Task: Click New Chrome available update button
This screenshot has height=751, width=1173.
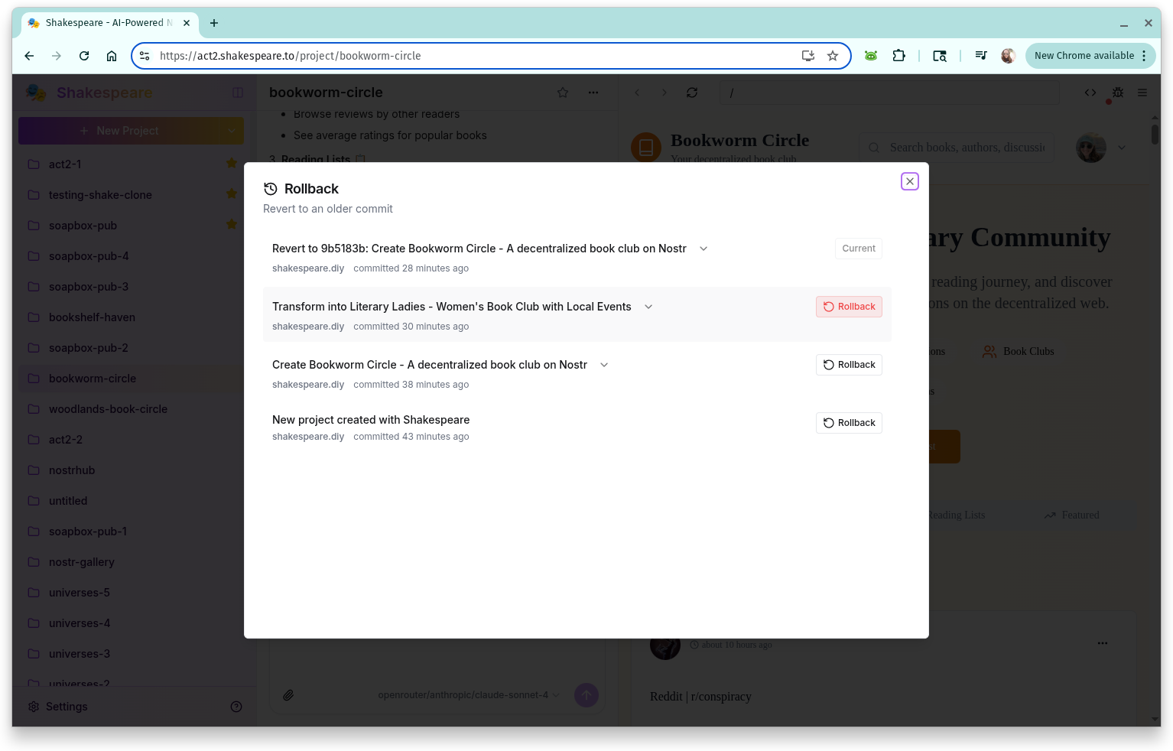Action: tap(1084, 56)
